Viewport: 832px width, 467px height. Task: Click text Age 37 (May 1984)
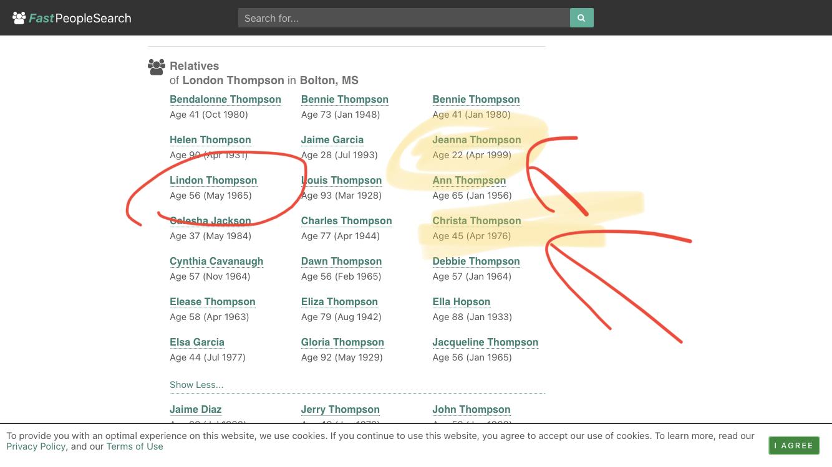tap(211, 236)
